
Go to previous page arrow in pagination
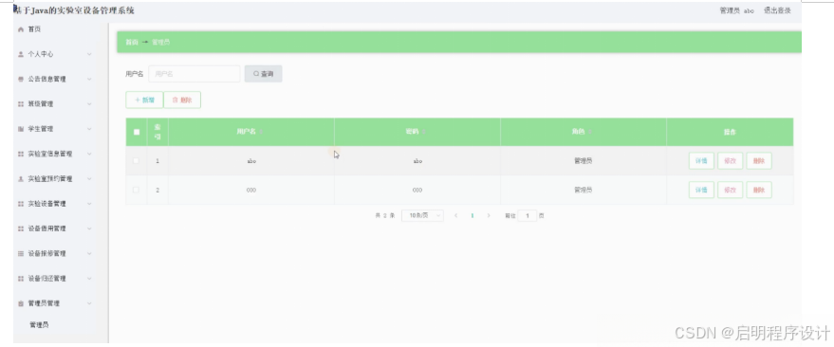[455, 216]
